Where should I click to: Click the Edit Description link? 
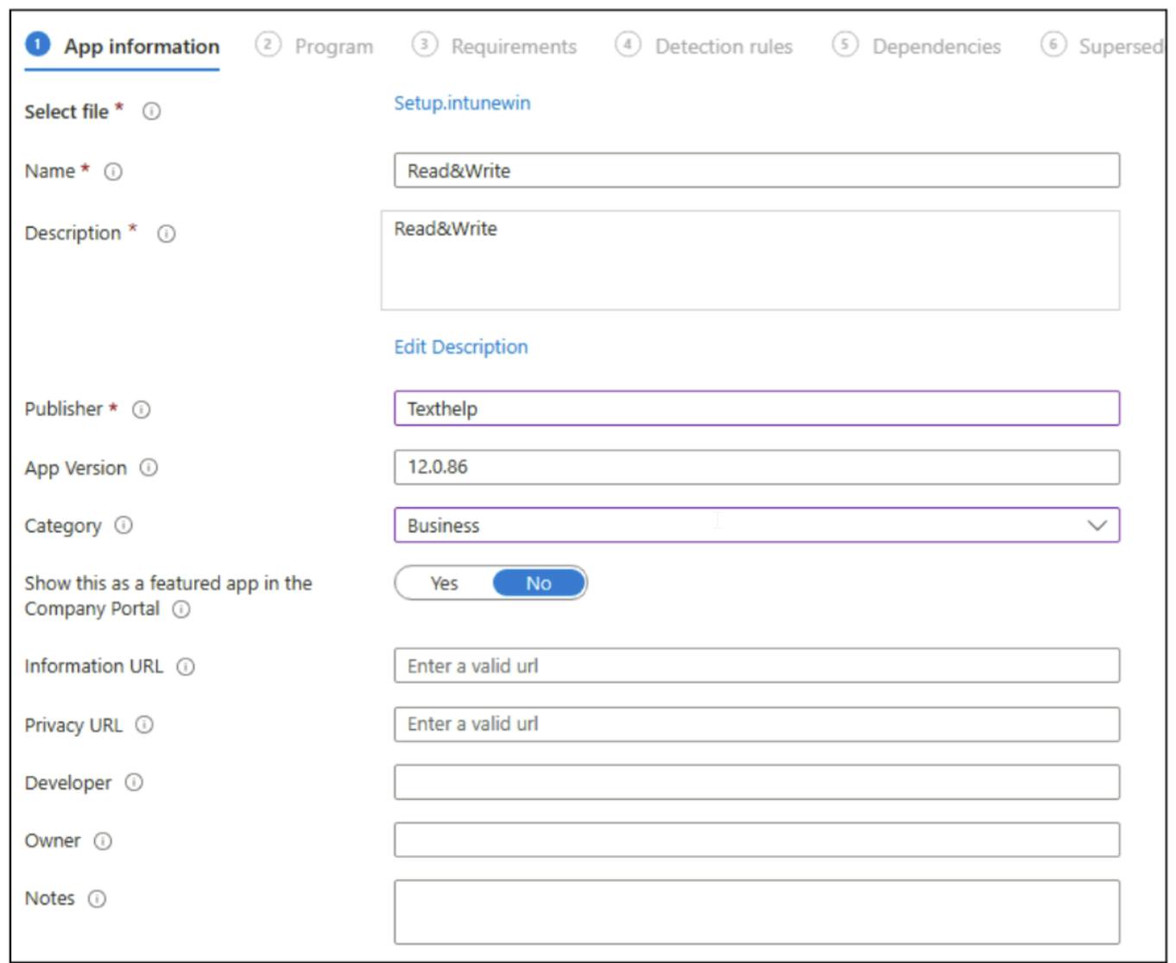[460, 347]
